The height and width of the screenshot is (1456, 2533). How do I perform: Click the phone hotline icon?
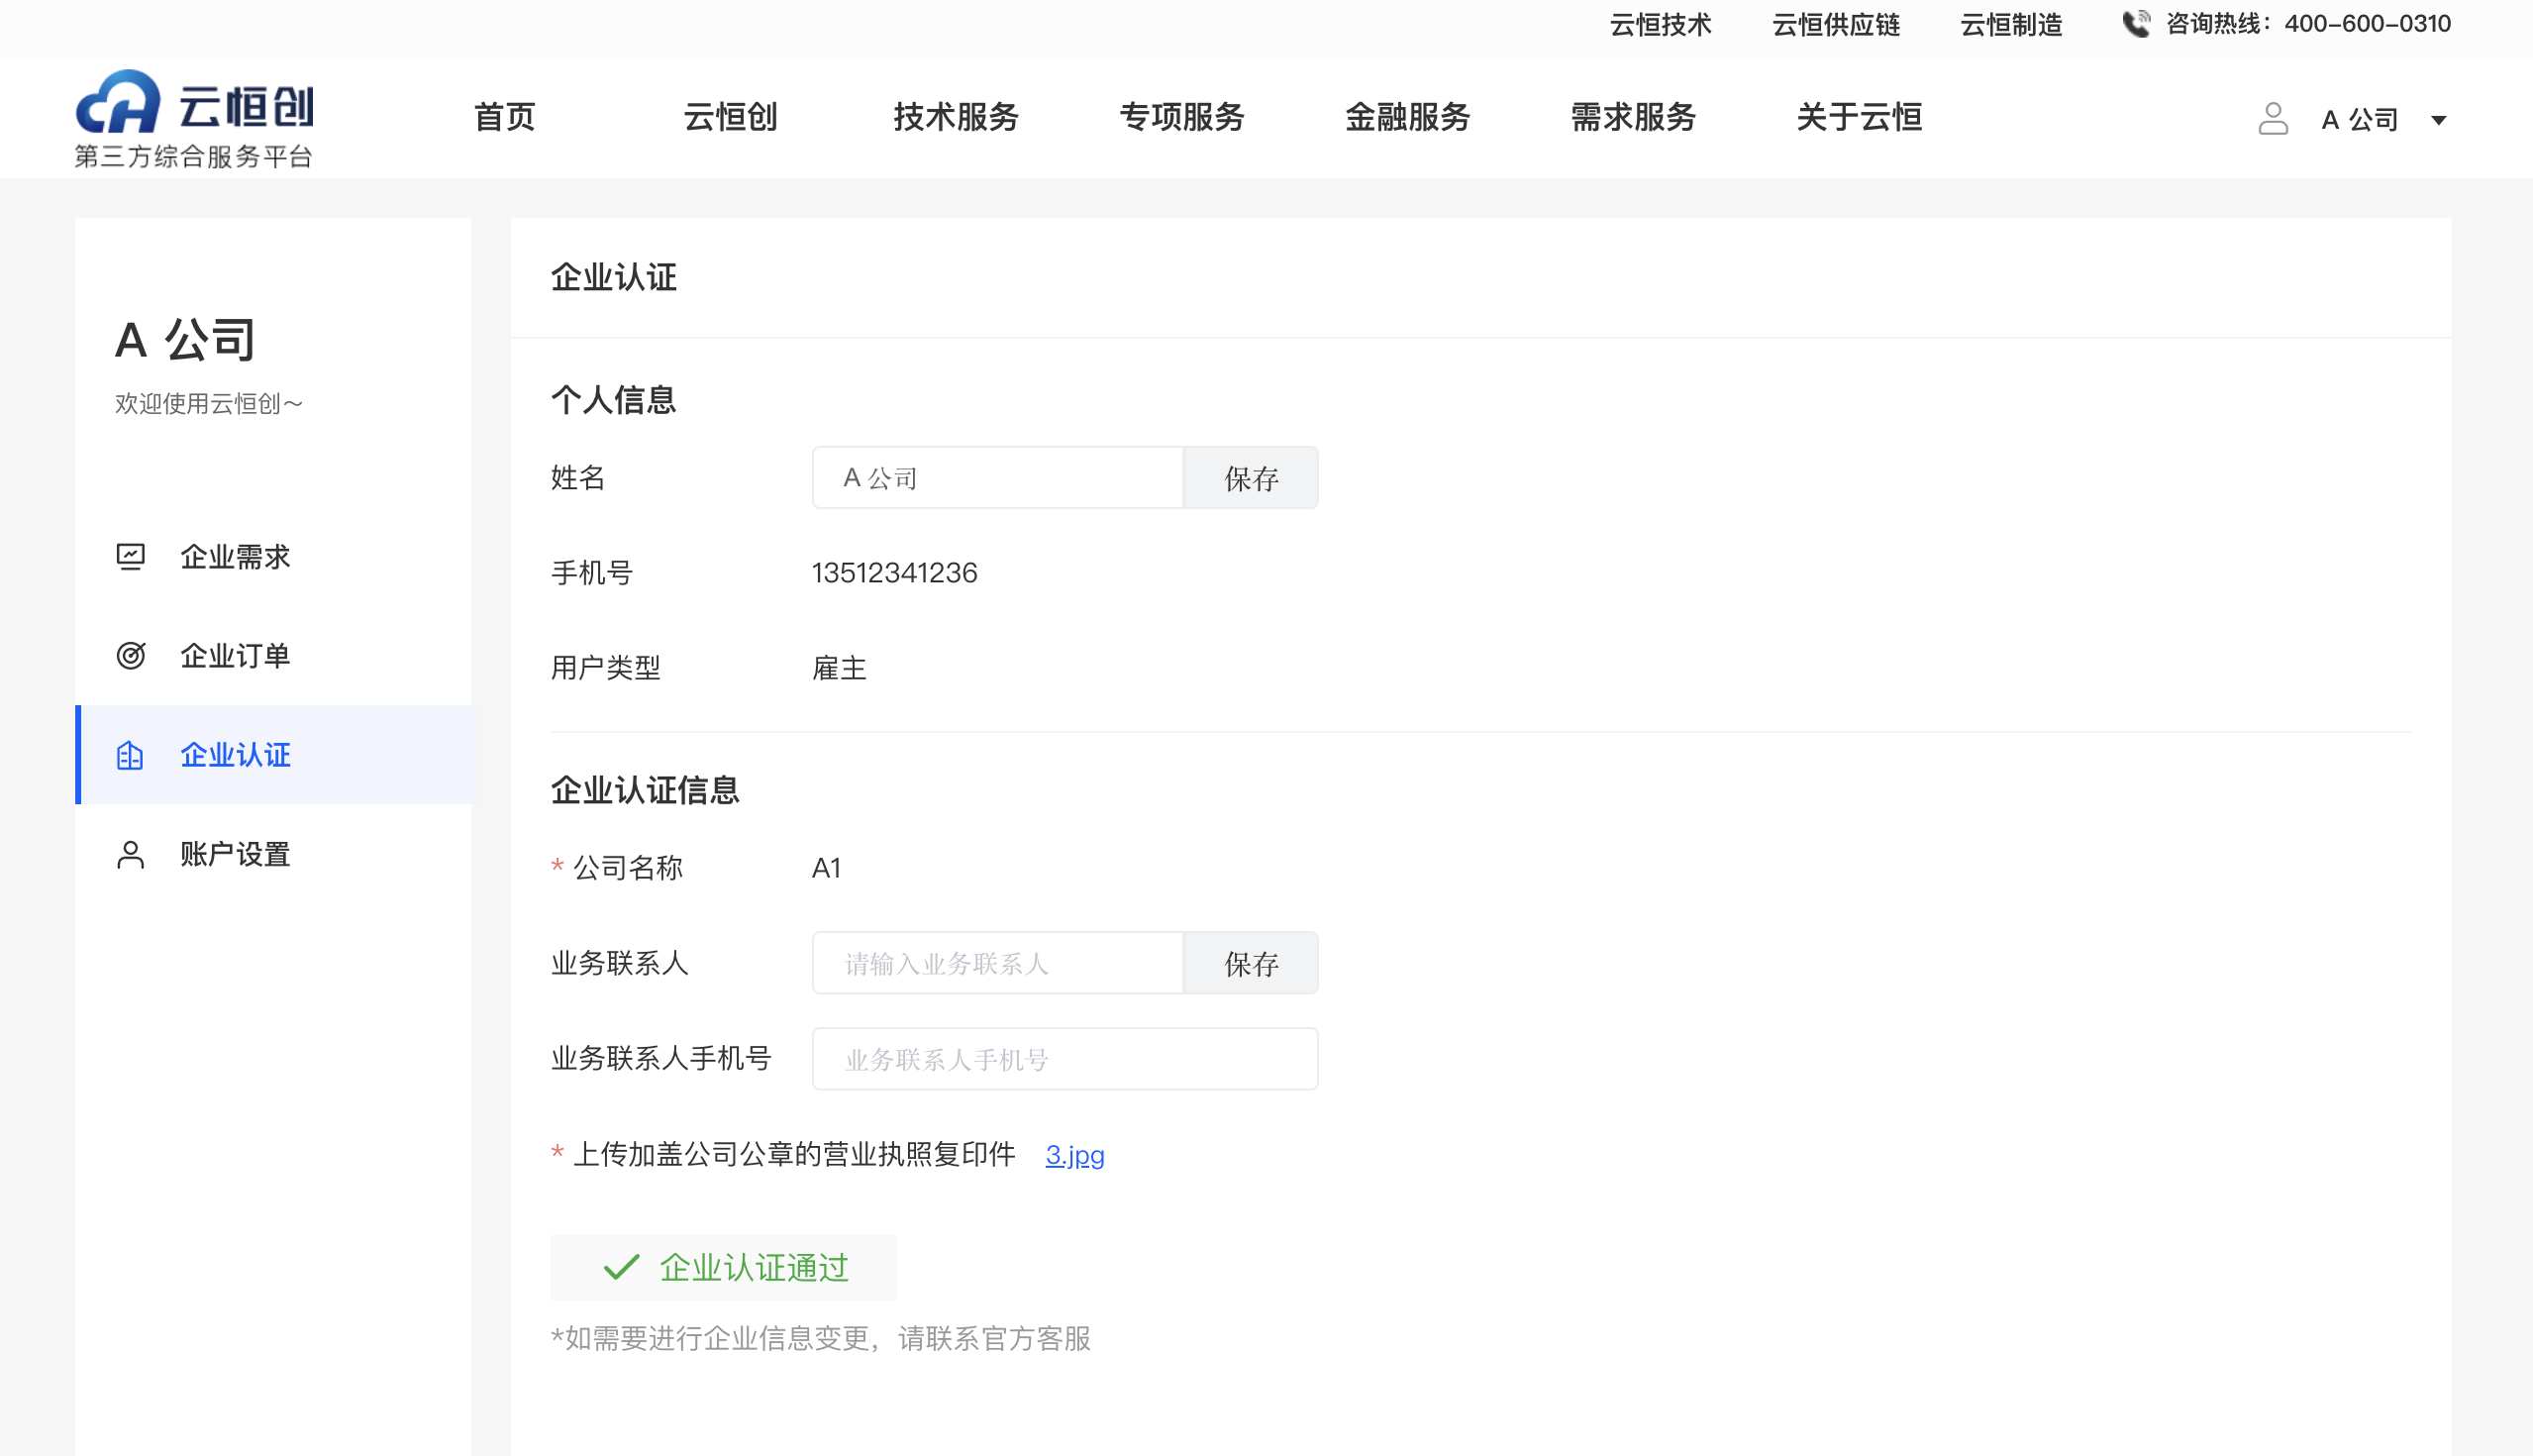point(2136,23)
